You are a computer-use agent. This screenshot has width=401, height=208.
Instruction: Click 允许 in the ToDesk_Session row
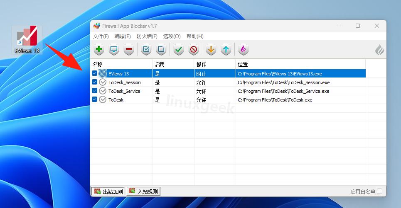[201, 82]
